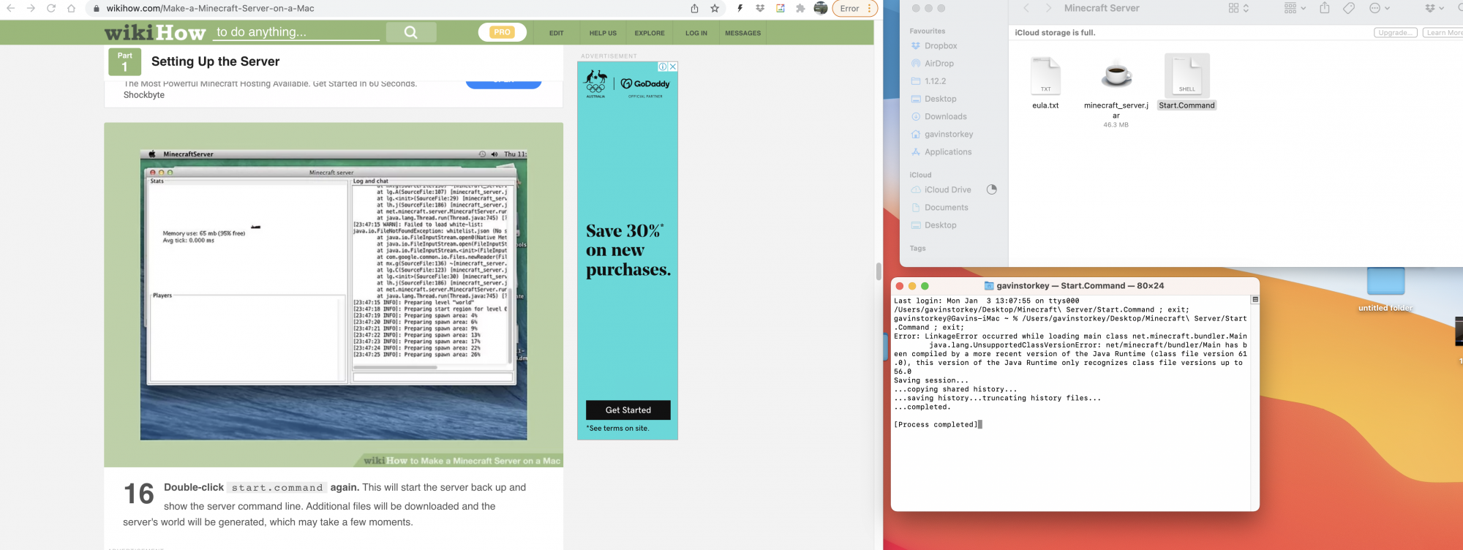1463x550 pixels.
Task: Select Desktop under Favourites
Action: [x=940, y=99]
